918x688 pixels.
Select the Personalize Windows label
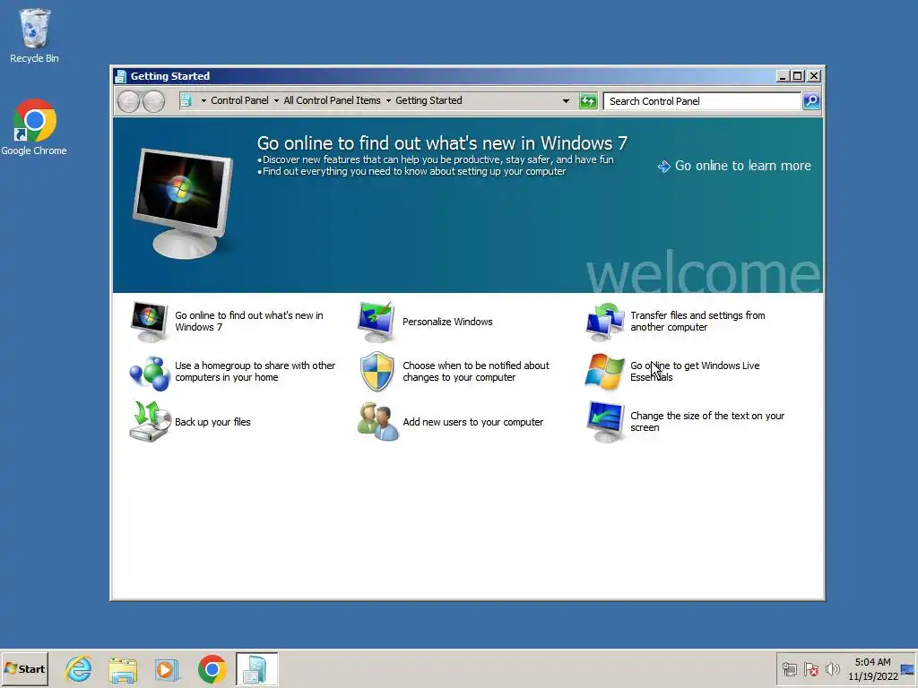447,322
